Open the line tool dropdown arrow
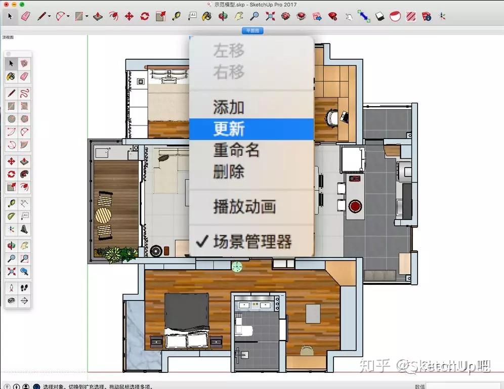This screenshot has height=389, width=504. pyautogui.click(x=49, y=16)
